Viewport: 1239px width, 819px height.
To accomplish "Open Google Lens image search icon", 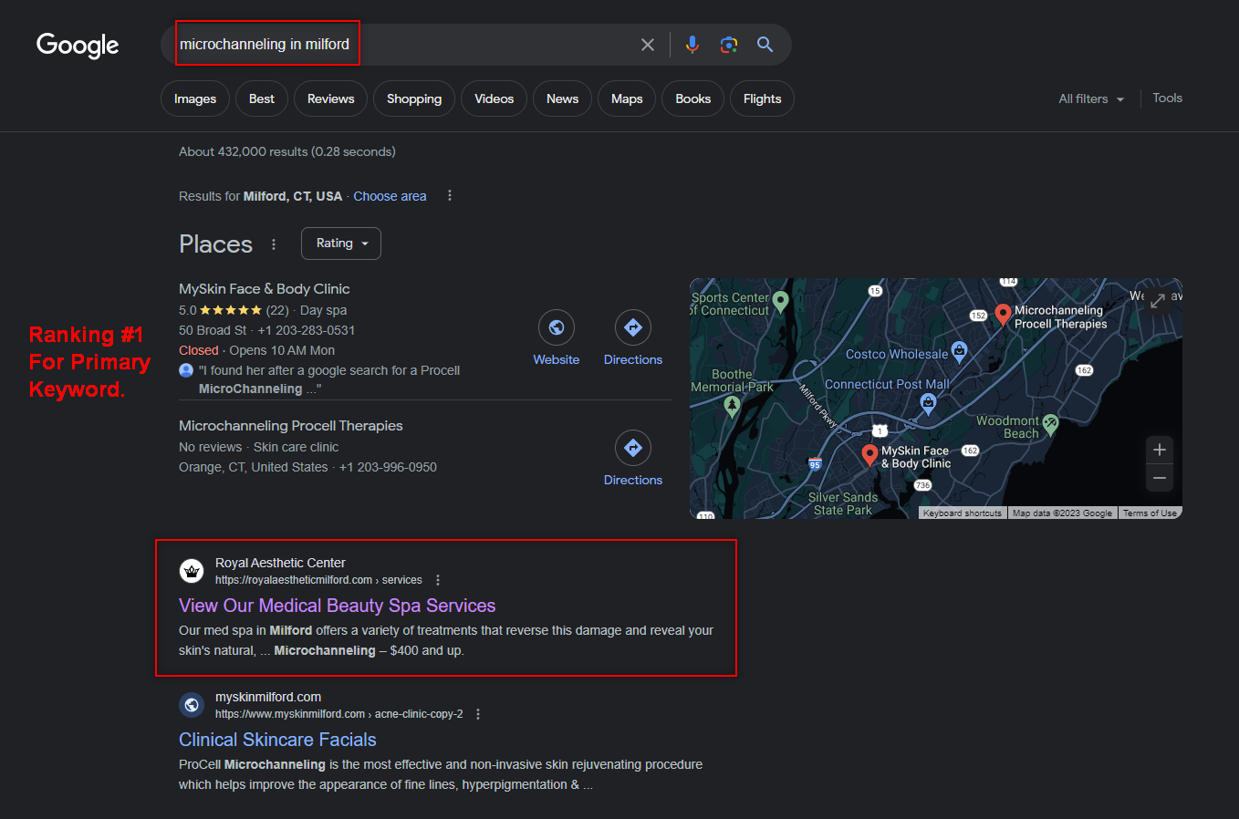I will tap(728, 45).
